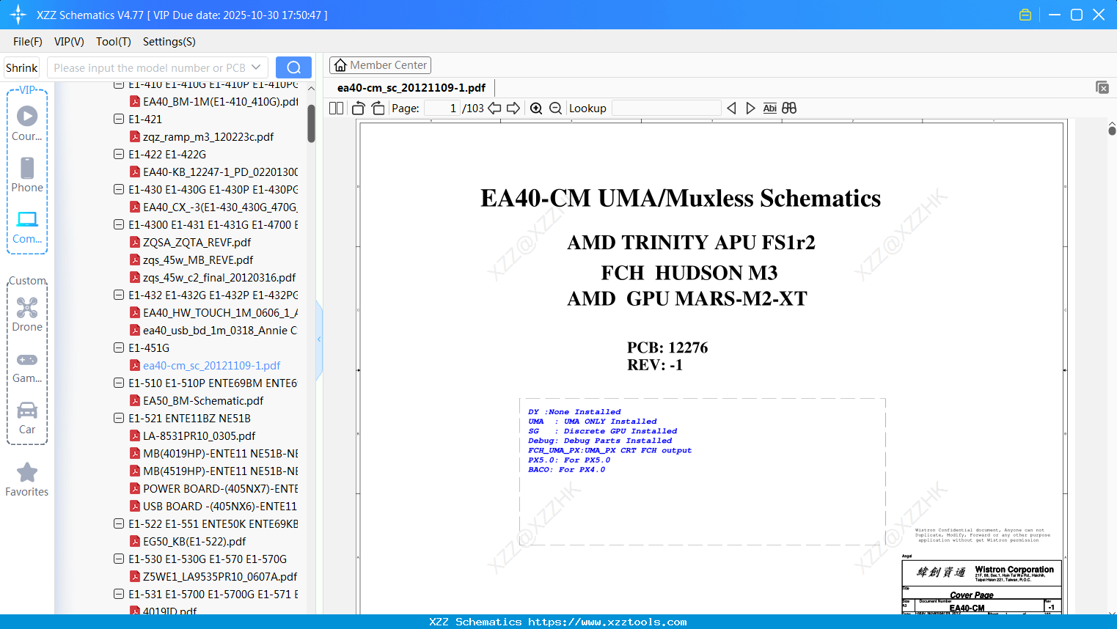Open the model number dropdown arrow

click(256, 67)
